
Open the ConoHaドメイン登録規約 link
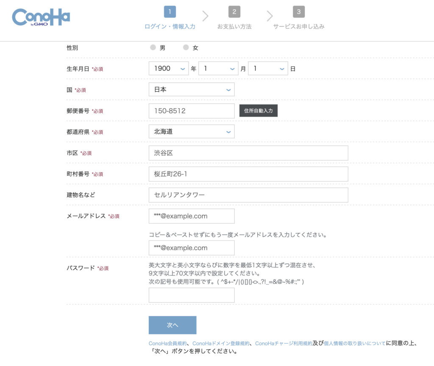221,343
